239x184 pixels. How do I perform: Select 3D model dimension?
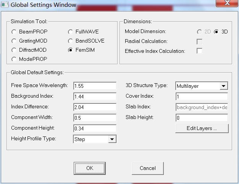click(x=216, y=32)
